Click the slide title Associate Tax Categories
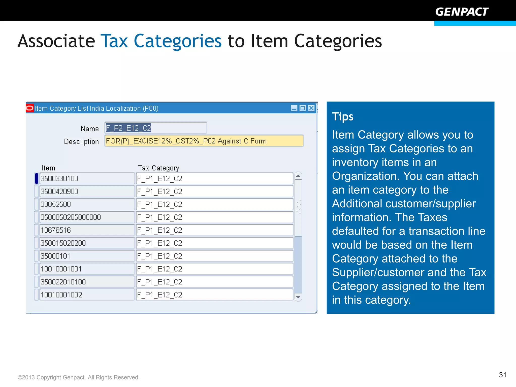Image resolution: width=516 pixels, height=387 pixels. pyautogui.click(x=200, y=41)
